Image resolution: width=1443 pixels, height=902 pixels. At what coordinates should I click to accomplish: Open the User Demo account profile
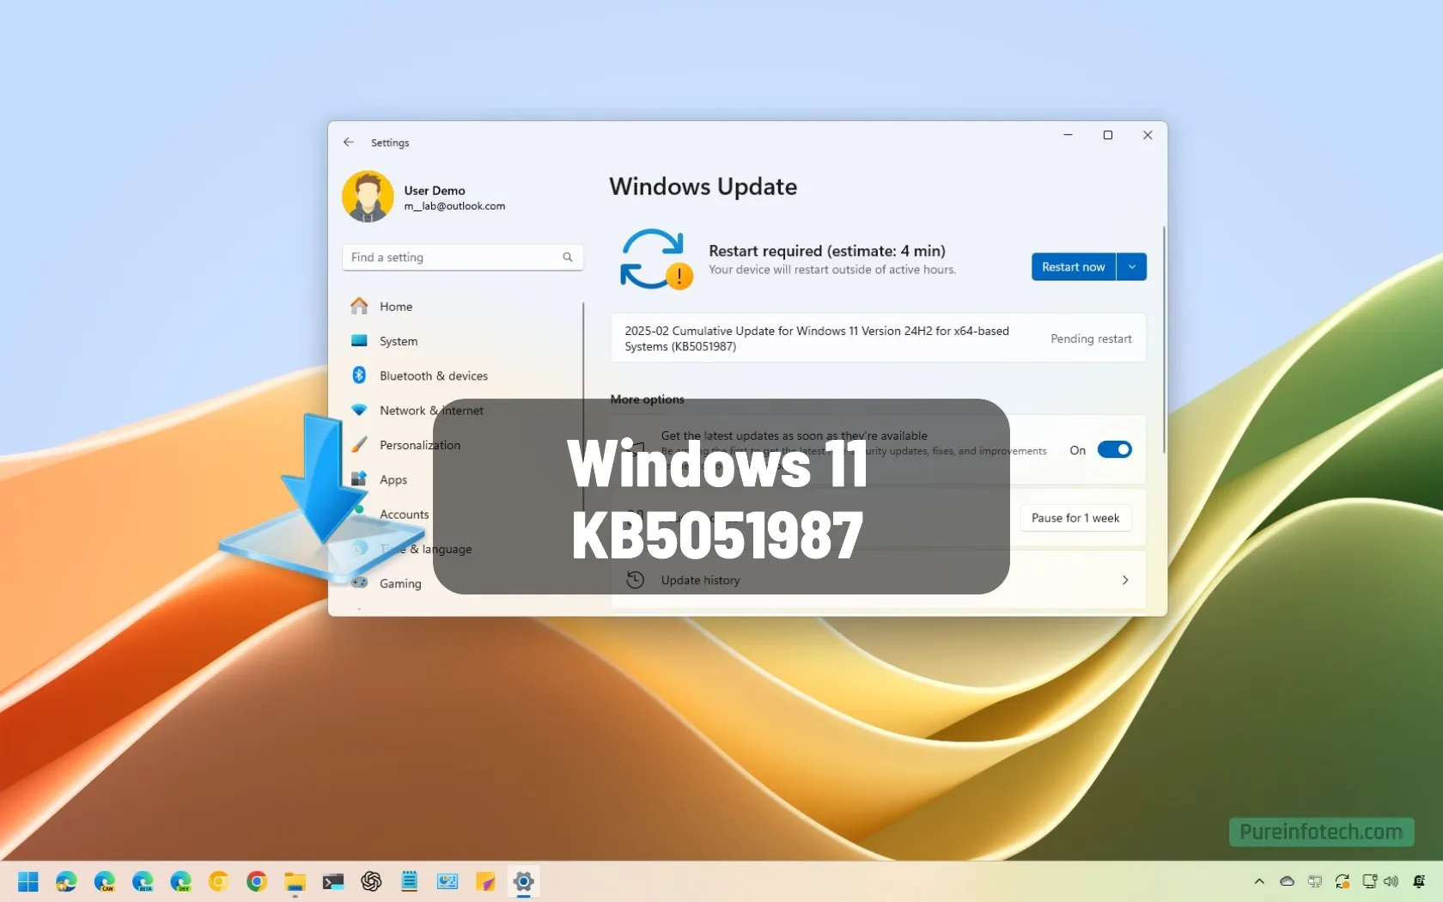coord(424,197)
